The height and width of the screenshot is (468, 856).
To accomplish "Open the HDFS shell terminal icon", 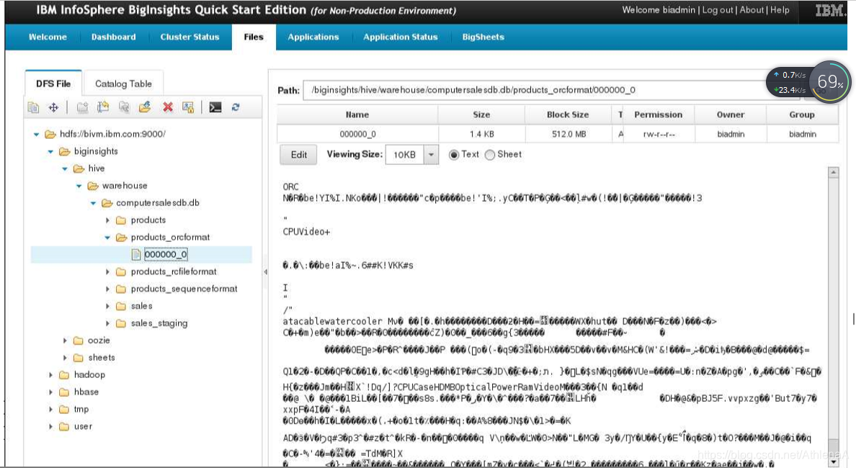I will pyautogui.click(x=215, y=107).
